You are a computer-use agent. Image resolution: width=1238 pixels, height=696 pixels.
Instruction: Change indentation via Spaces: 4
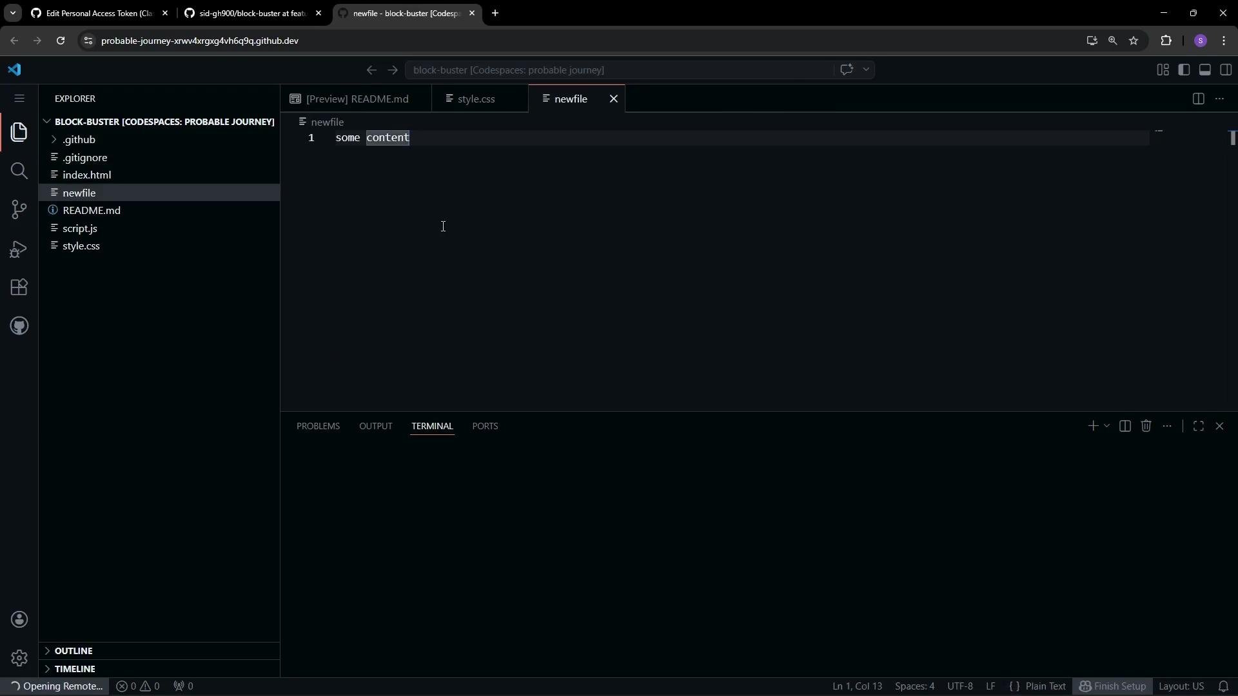click(914, 686)
